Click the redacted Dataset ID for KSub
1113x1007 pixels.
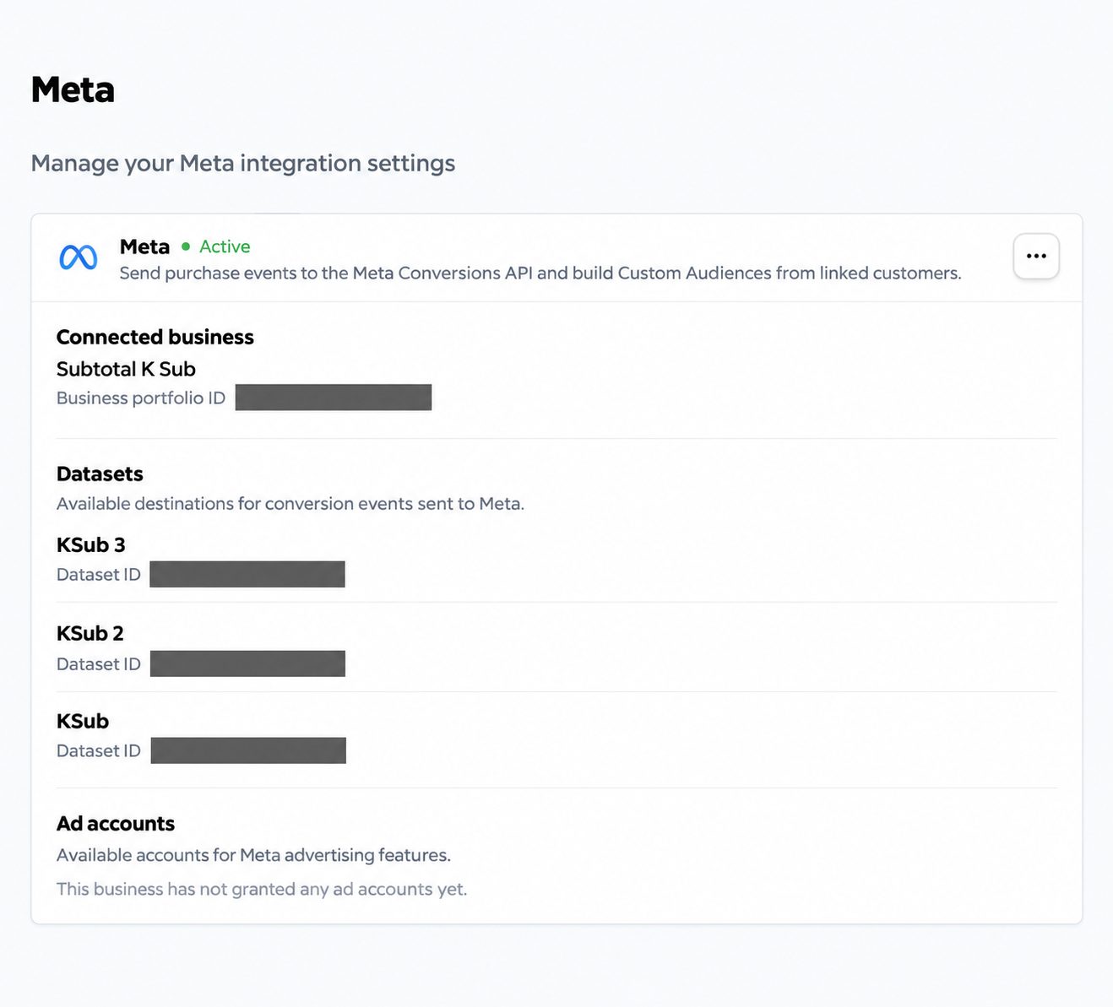point(248,750)
